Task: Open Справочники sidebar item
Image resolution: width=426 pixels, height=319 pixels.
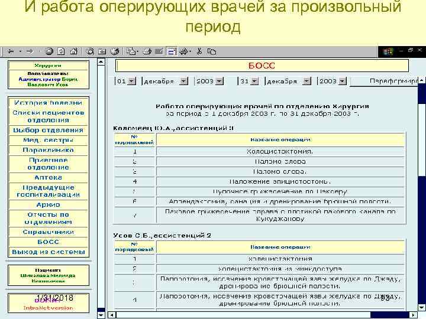Action: click(48, 232)
